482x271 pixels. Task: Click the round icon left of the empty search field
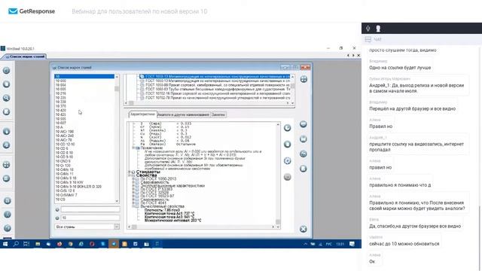coord(57,209)
